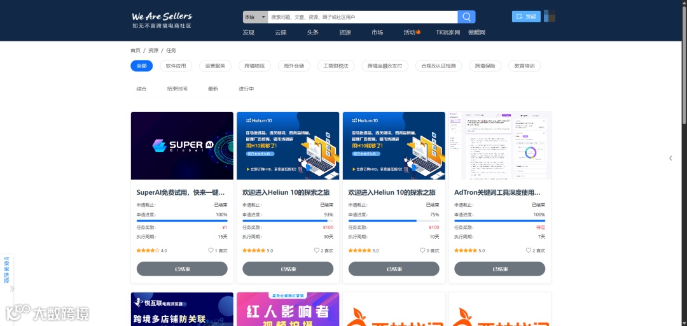
Task: Open 悦互联 跨境多店铺防关联 banner
Action: point(183,309)
